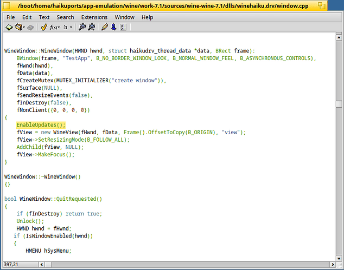
Task: Click the vertical scrollbar thumb
Action: [339, 104]
